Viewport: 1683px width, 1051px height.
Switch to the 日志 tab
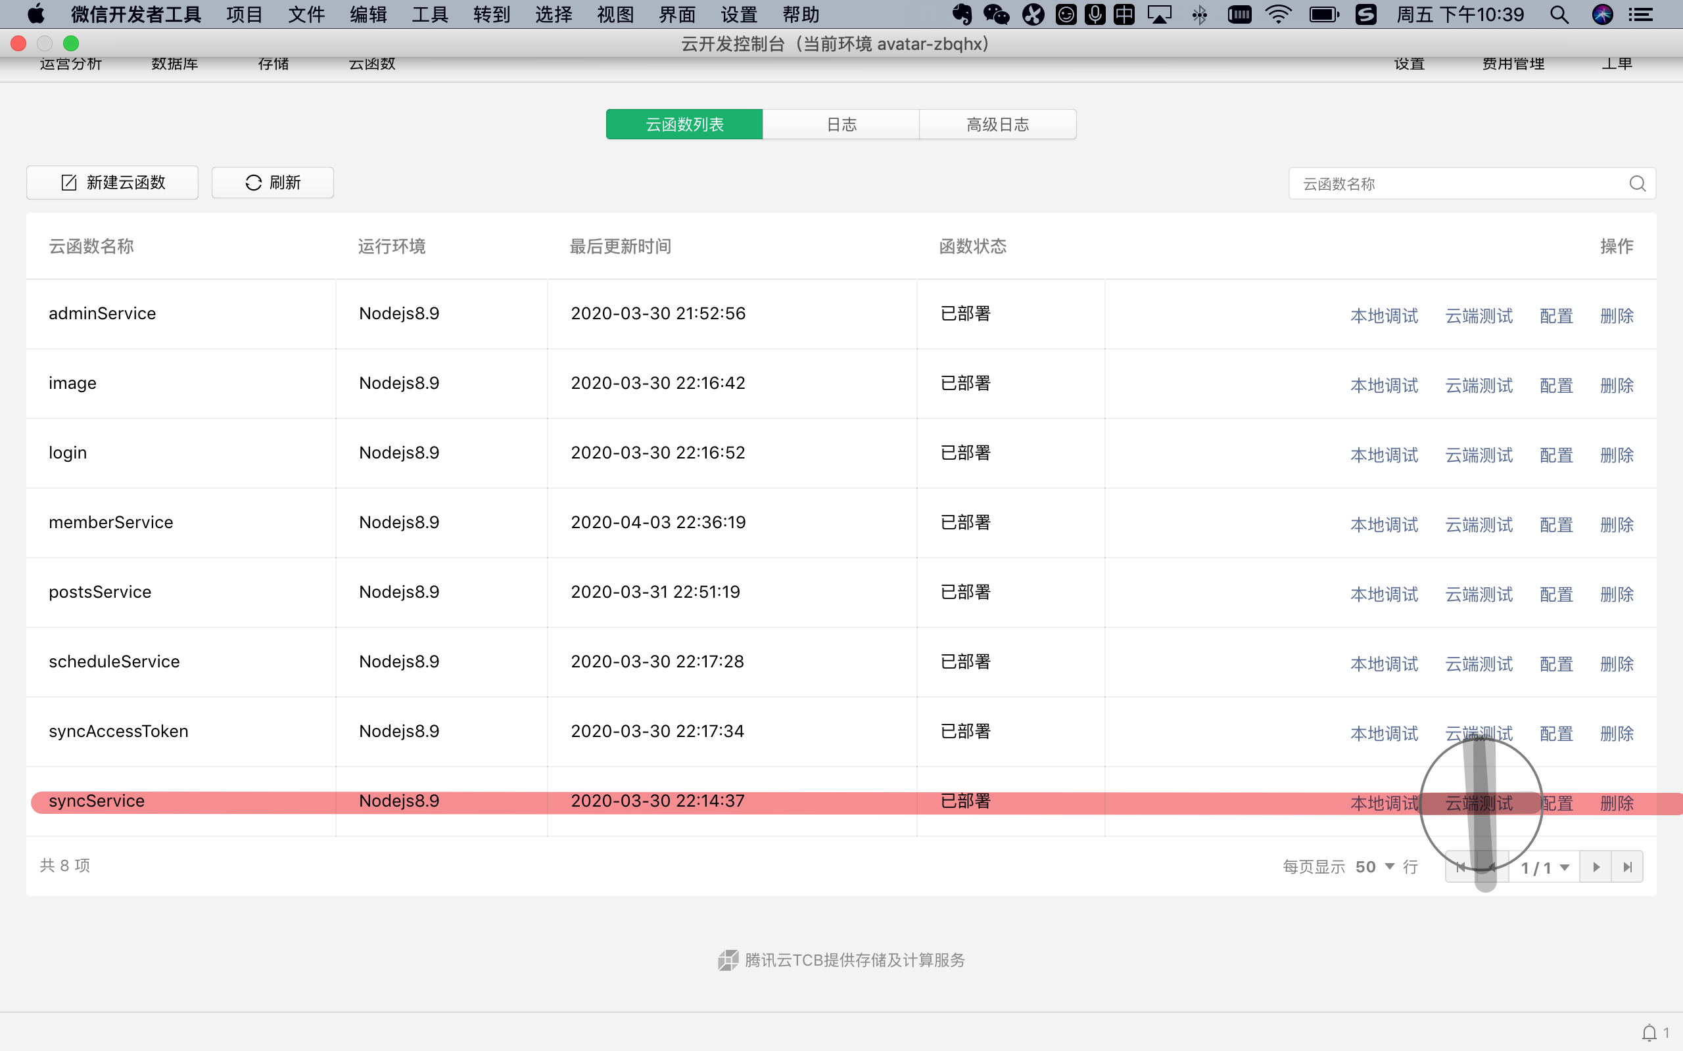pos(841,124)
